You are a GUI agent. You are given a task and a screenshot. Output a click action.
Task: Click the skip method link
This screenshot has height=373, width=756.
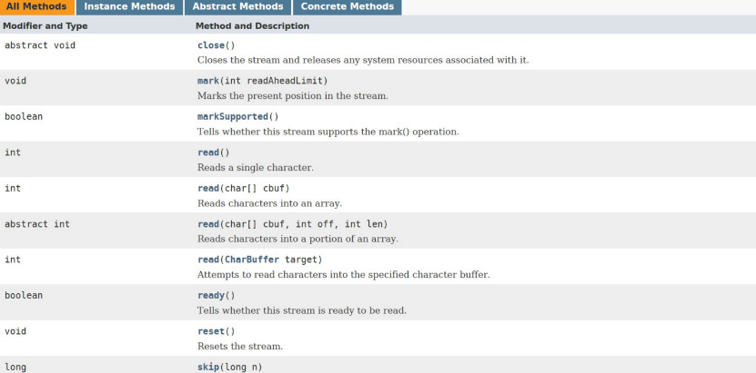pos(207,368)
